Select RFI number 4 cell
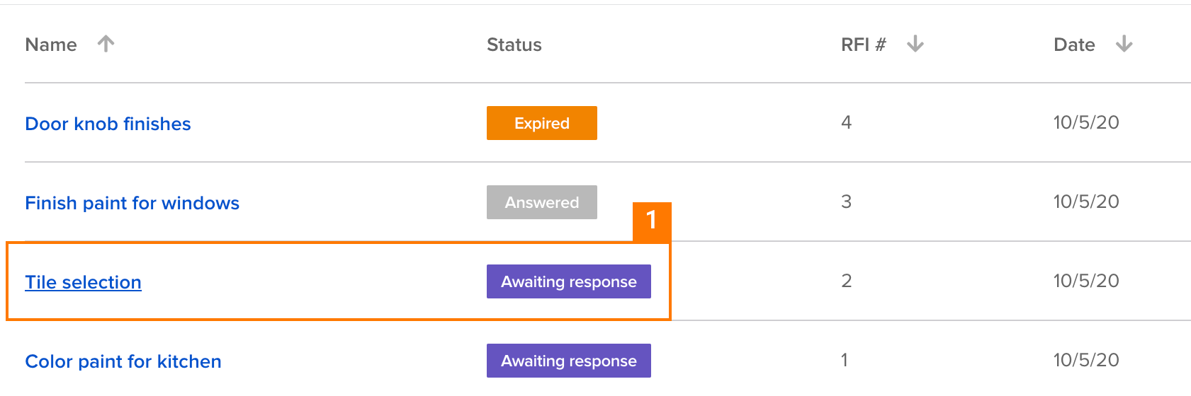 (846, 122)
